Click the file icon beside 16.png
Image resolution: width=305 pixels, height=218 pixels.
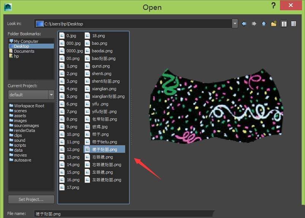click(62, 180)
